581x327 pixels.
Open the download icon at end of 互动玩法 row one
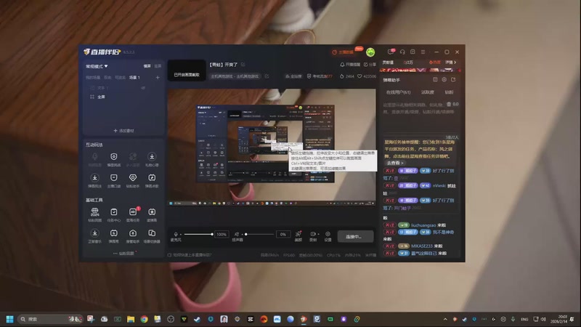click(152, 157)
